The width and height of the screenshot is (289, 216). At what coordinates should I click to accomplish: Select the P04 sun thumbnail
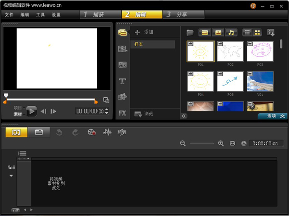(x=200, y=81)
